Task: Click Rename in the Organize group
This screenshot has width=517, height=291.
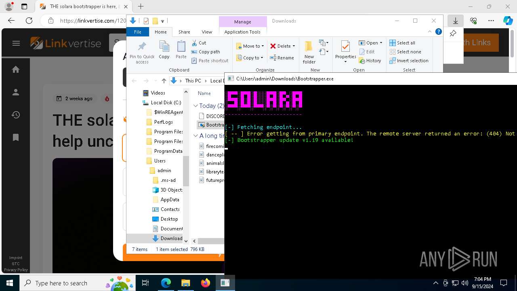Action: pyautogui.click(x=282, y=58)
